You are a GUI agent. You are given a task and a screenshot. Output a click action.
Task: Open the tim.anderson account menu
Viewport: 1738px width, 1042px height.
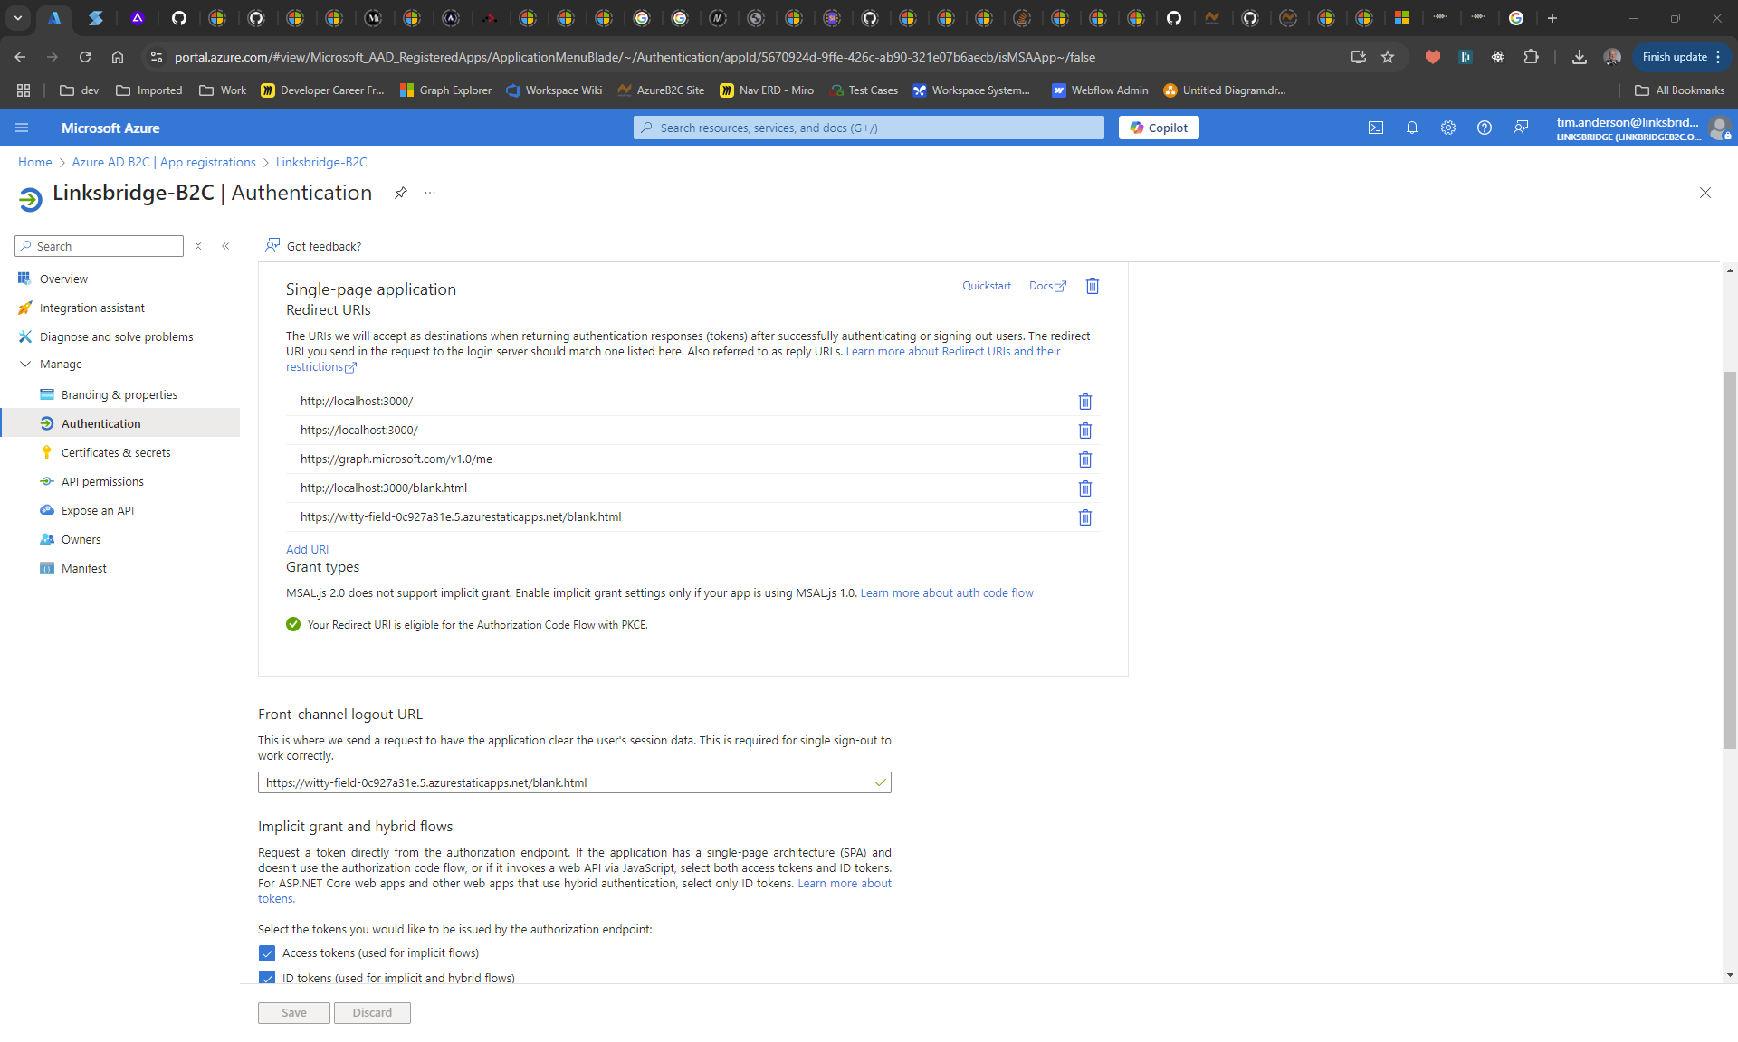1643,128
